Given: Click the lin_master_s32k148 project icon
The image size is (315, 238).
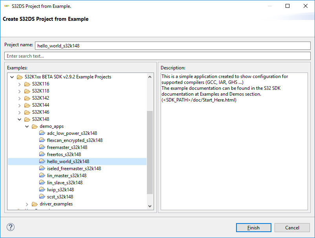Looking at the screenshot, I should [42, 175].
